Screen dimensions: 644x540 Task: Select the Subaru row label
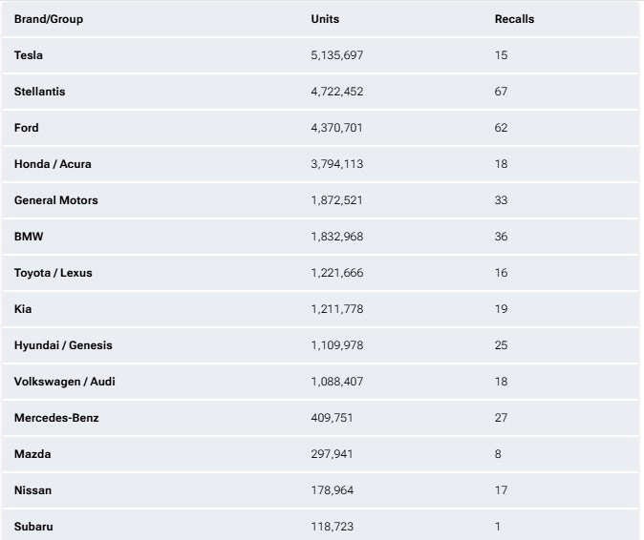[33, 527]
